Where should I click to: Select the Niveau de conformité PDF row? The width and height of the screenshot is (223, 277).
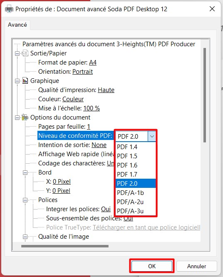click(x=75, y=136)
